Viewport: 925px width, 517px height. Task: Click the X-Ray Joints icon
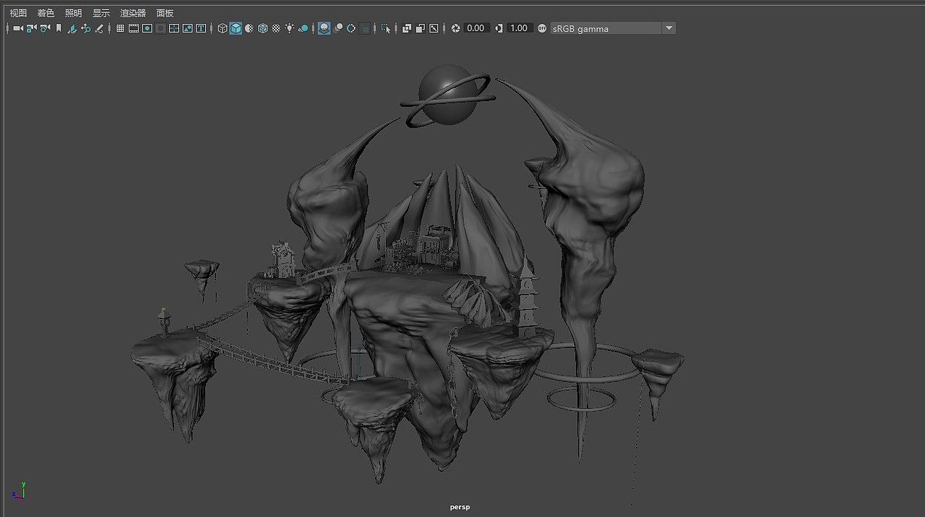434,28
